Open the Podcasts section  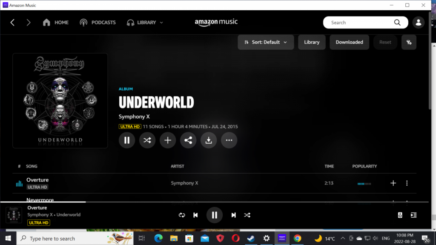coord(98,23)
